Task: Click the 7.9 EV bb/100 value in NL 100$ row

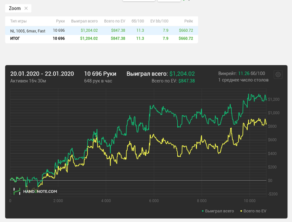Action: (x=166, y=30)
